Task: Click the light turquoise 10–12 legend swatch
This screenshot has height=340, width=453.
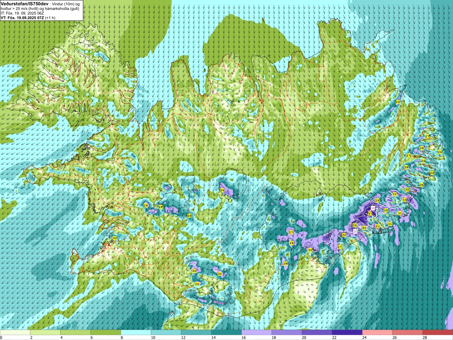Action: point(166,333)
